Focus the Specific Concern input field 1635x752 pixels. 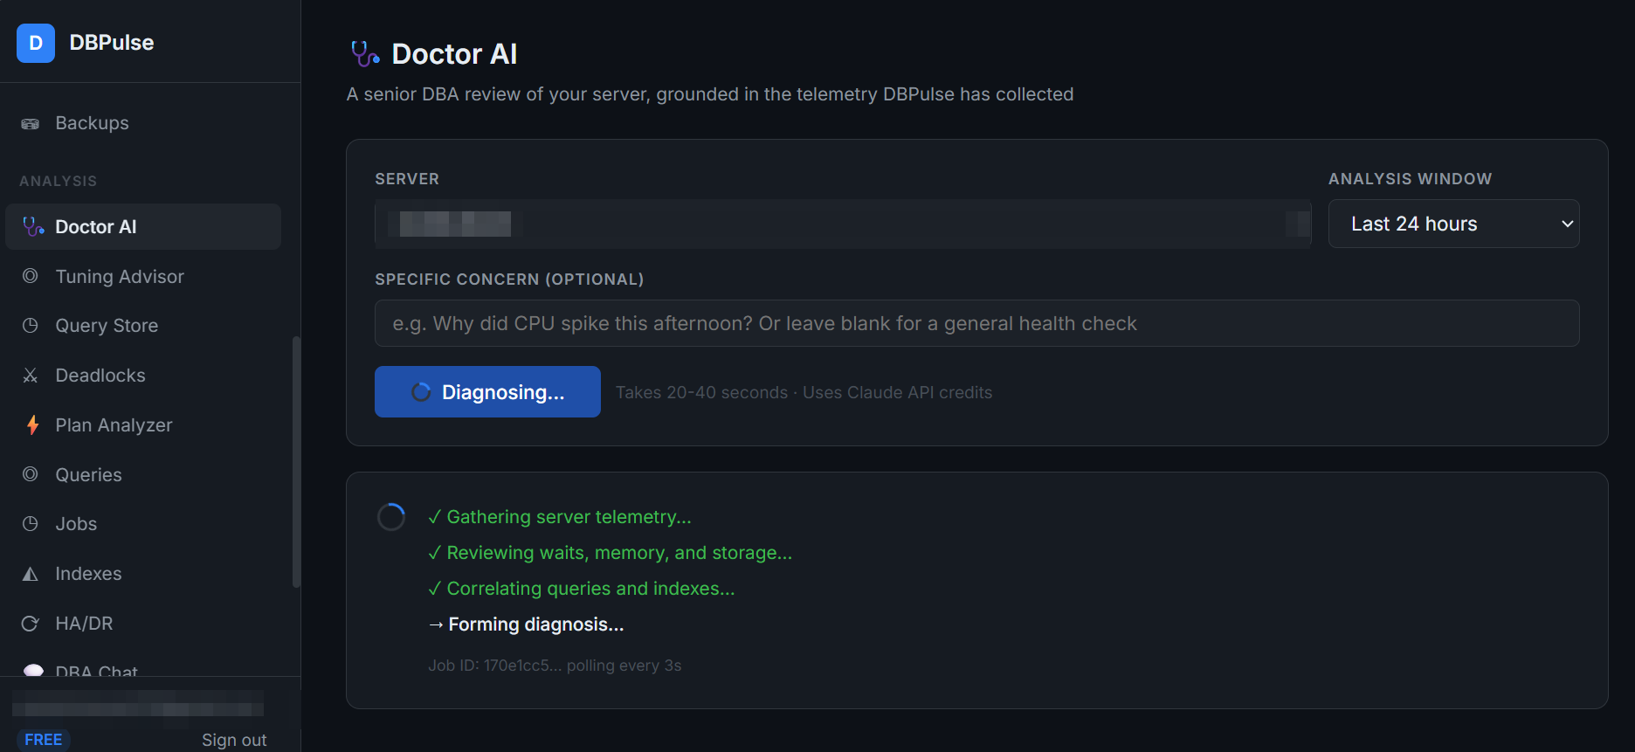(x=976, y=323)
